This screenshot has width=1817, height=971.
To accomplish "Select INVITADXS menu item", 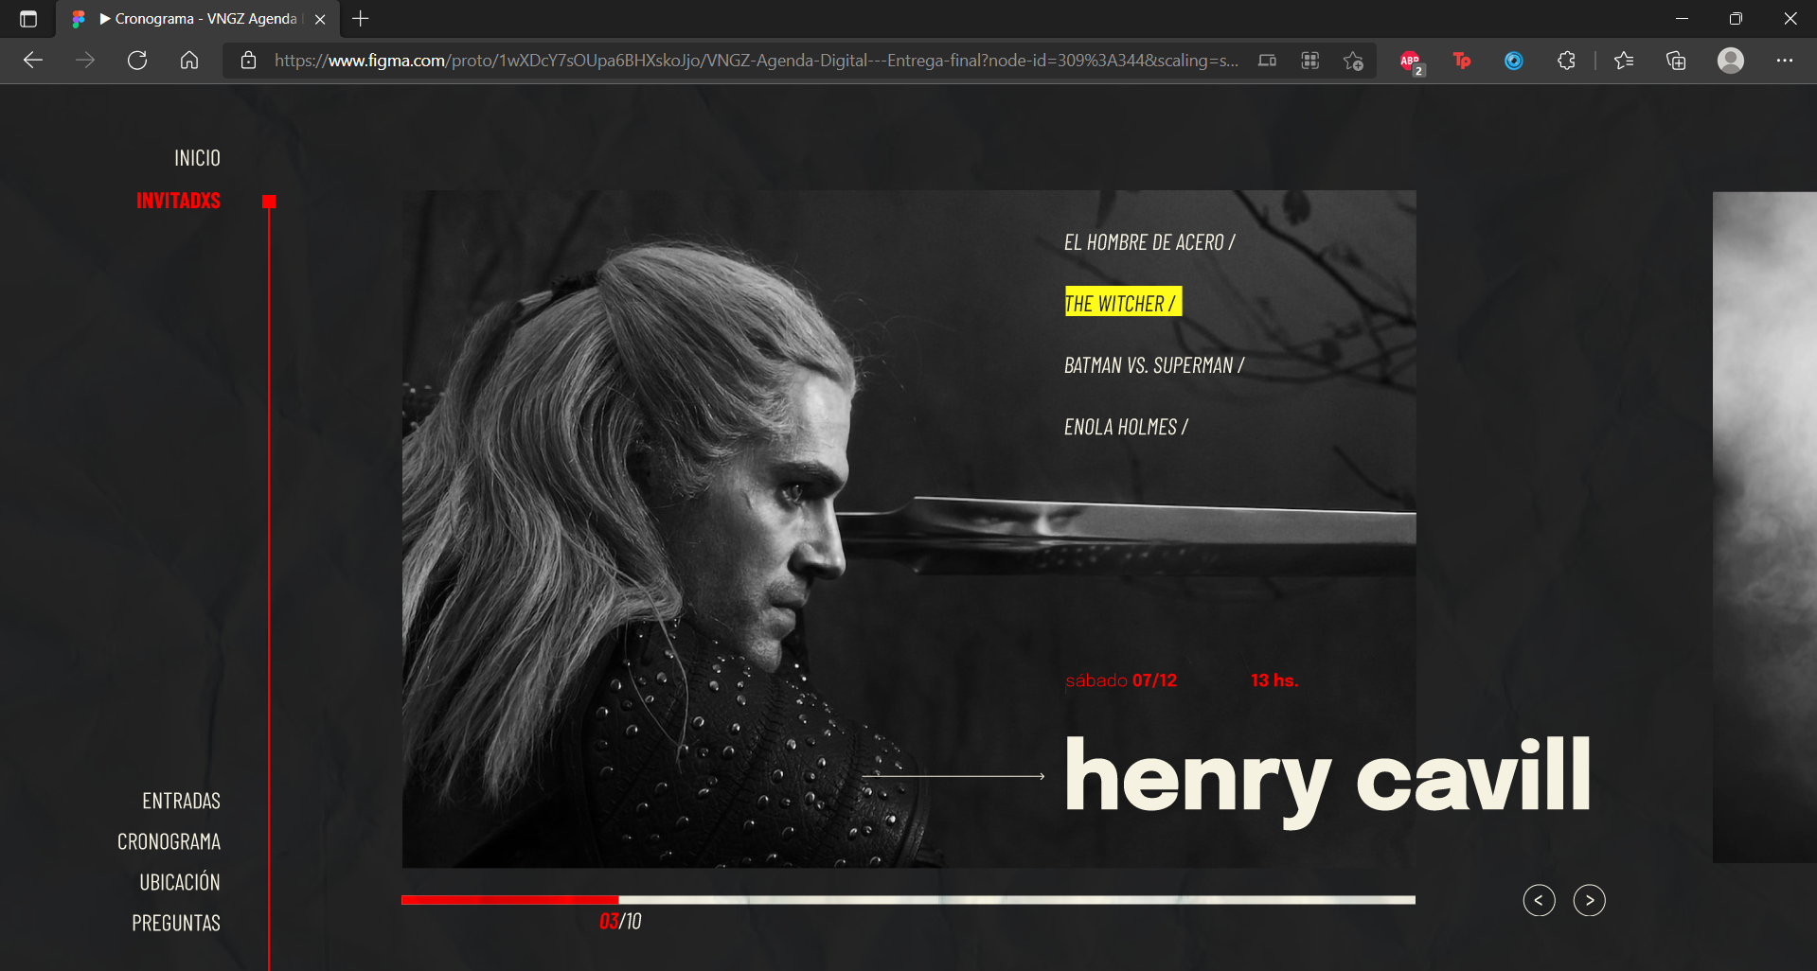I will click(178, 201).
